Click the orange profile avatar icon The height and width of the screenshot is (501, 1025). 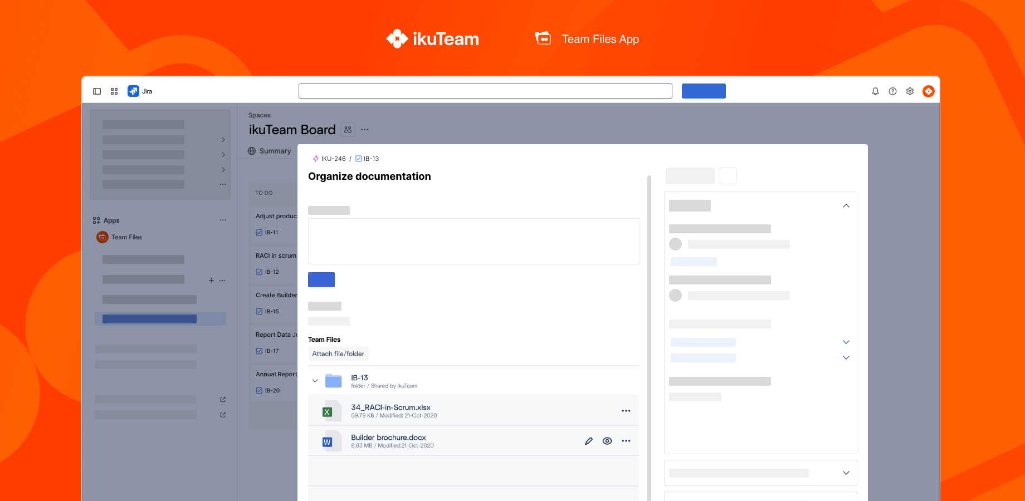[928, 91]
